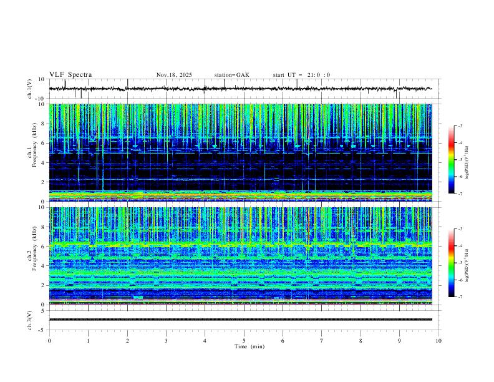Image resolution: width=494 pixels, height=382 pixels.
Task: Click the ch.1 "Frequency (kHz)" axis label
Action: coord(35,145)
